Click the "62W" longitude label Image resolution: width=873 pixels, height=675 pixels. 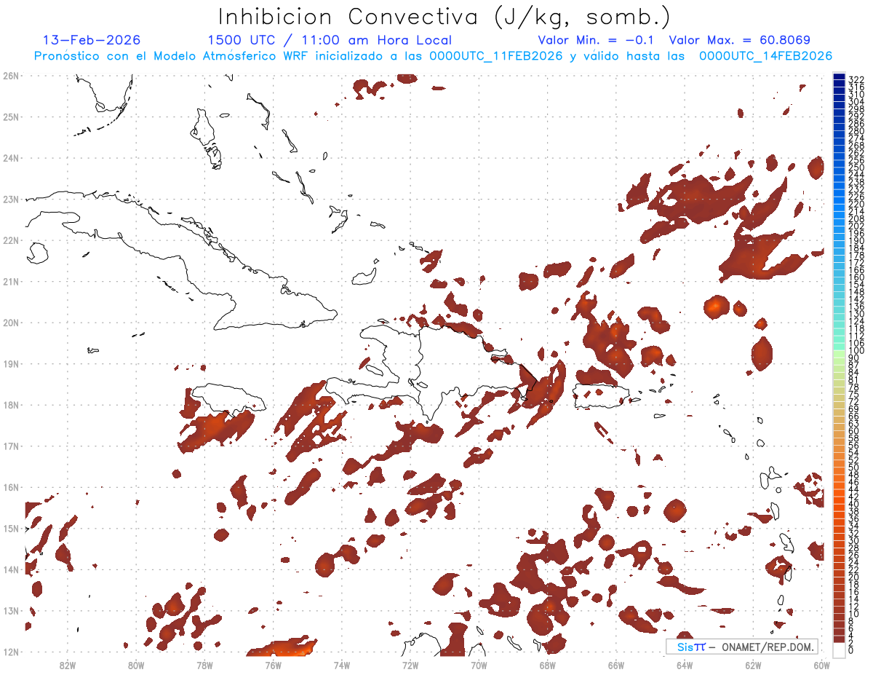(x=753, y=665)
